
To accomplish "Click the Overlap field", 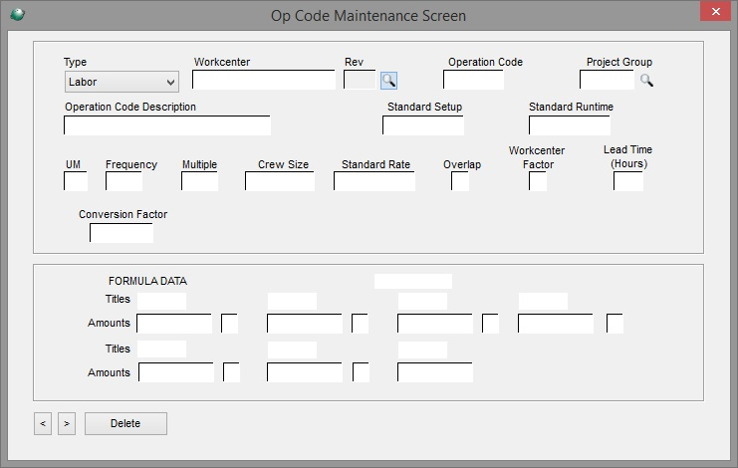I will pos(460,181).
